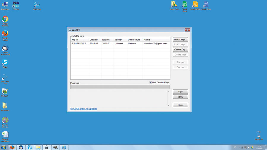Launch Firefox from the taskbar
The height and width of the screenshot is (150, 267).
pyautogui.click(x=12, y=147)
